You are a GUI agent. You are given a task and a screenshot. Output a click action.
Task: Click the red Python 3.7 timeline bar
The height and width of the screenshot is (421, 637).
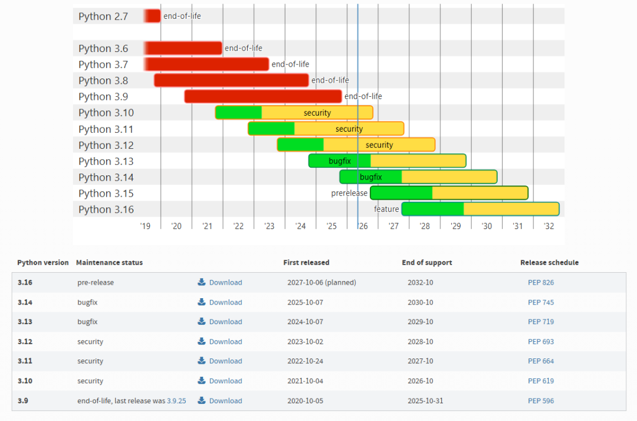tap(206, 64)
